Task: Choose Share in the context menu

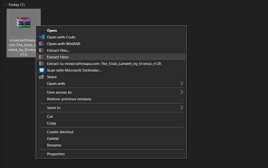Action: click(x=111, y=77)
